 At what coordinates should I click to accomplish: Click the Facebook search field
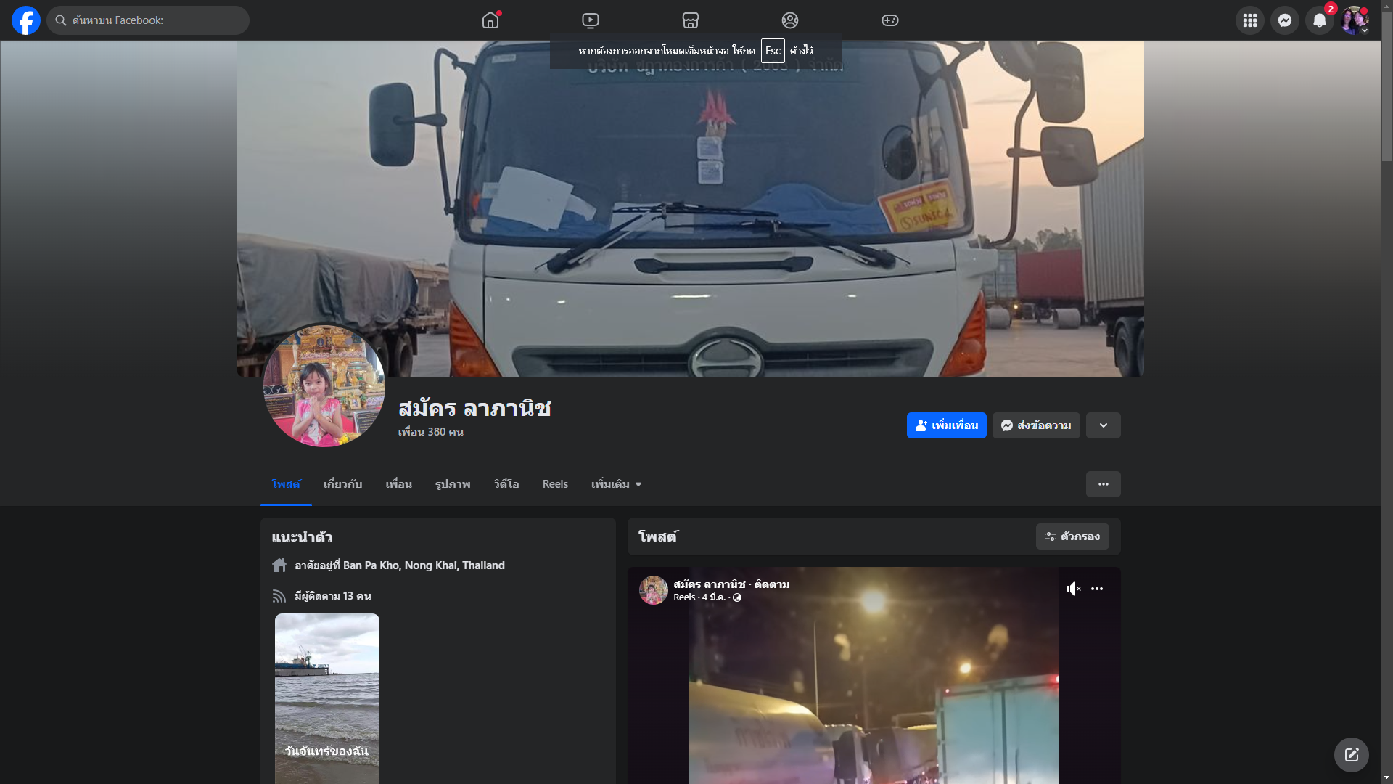(149, 20)
